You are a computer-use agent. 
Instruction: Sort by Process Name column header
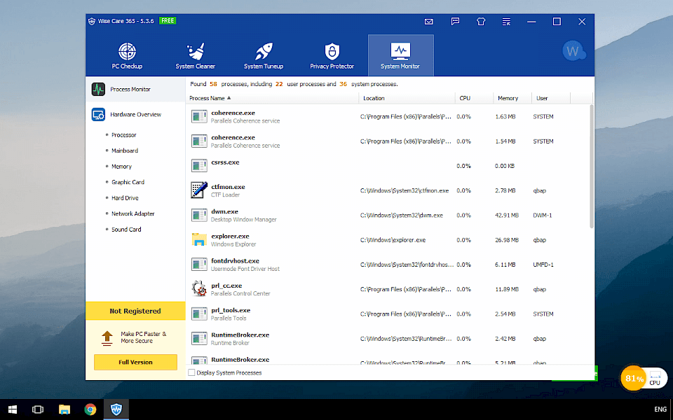[272, 98]
